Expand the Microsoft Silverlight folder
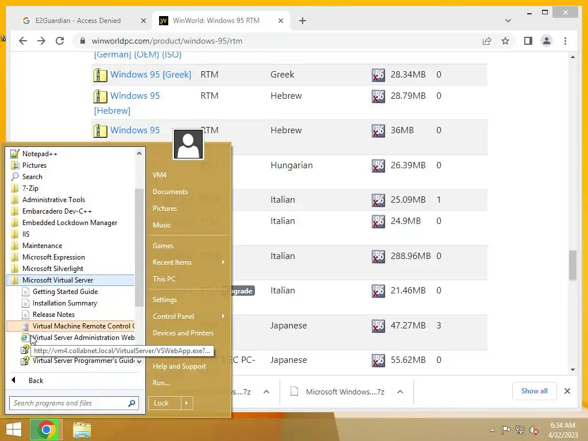Image resolution: width=588 pixels, height=441 pixels. coord(53,269)
